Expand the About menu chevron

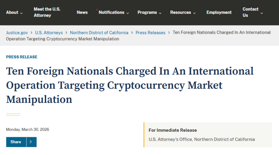pos(22,13)
